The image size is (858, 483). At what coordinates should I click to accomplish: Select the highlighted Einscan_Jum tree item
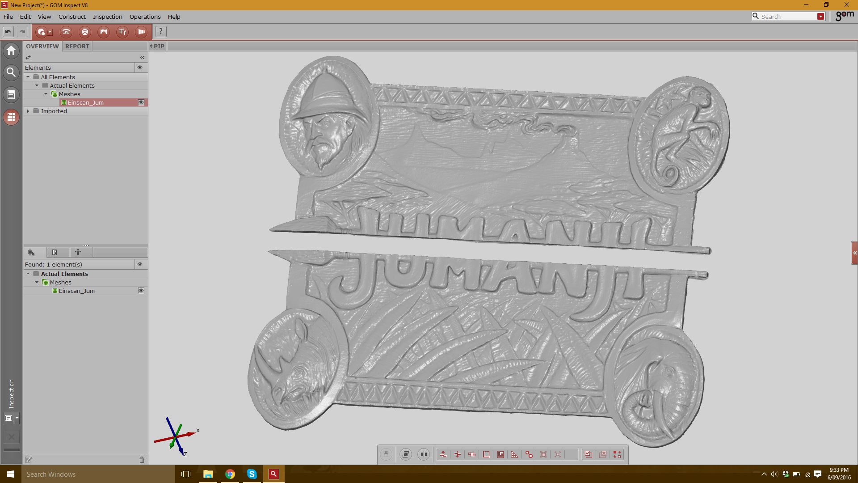86,102
